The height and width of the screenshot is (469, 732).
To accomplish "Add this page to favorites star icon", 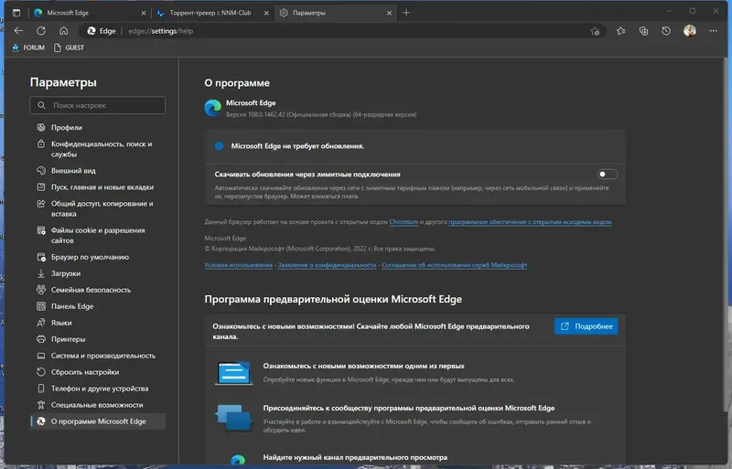I will pyautogui.click(x=595, y=31).
